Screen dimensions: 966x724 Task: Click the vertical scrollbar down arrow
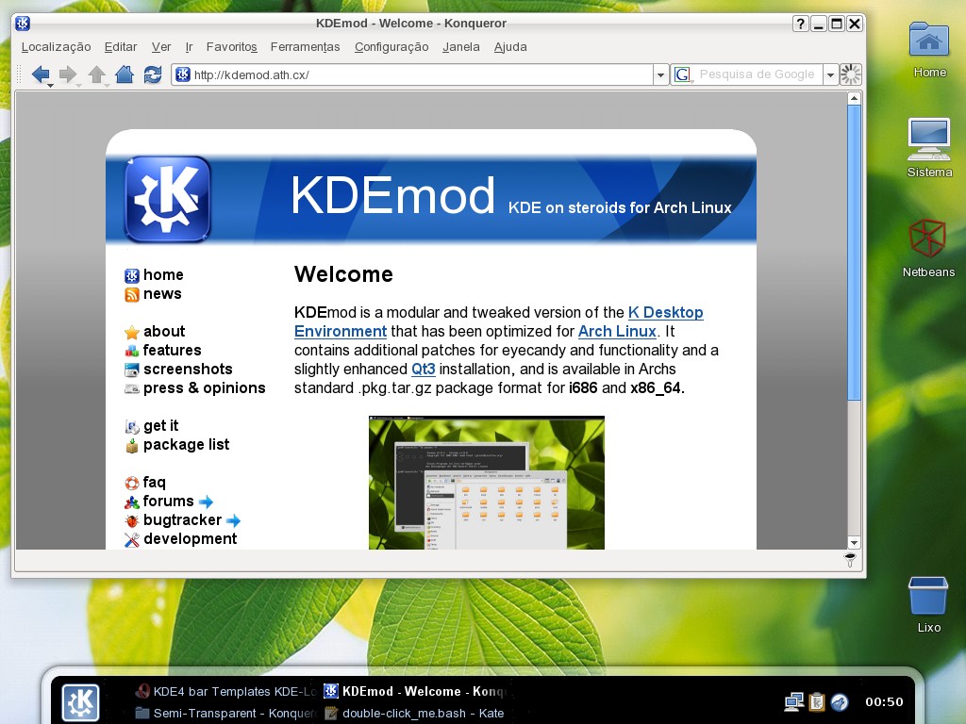(854, 543)
